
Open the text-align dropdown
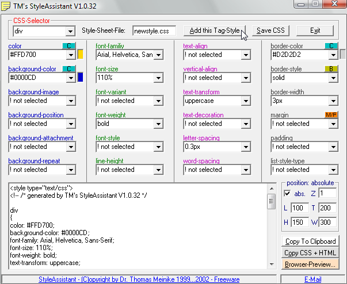(x=246, y=55)
